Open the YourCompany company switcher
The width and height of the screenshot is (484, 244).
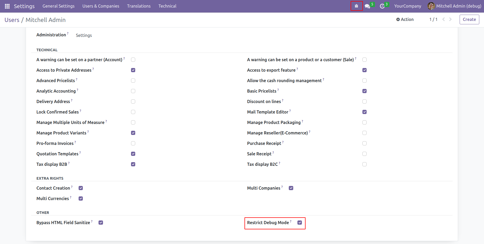pyautogui.click(x=408, y=6)
